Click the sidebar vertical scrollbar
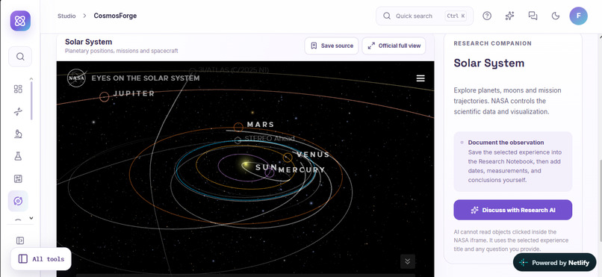 coord(32,101)
